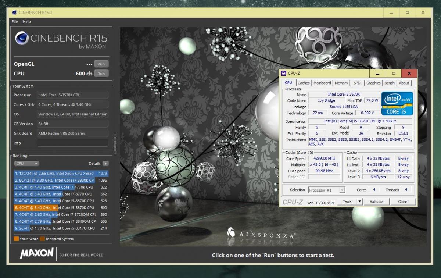This screenshot has height=278, width=441.
Task: Click the Code Name value Ivy Bridge
Action: [327, 100]
